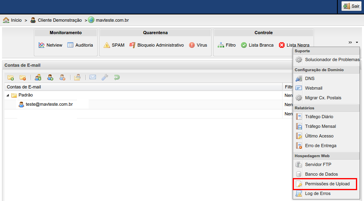The image size is (364, 201).
Task: Open the SPAM quarantine
Action: [x=118, y=45]
